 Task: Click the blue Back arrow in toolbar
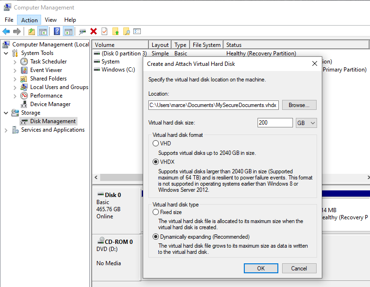point(6,31)
